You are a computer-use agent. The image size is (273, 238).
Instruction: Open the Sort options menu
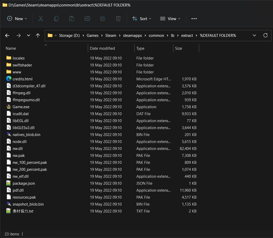pyautogui.click(x=142, y=19)
